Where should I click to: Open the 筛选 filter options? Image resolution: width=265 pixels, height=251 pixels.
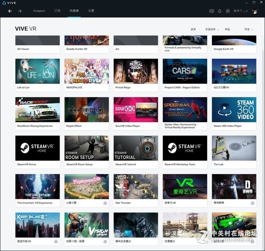click(x=228, y=29)
